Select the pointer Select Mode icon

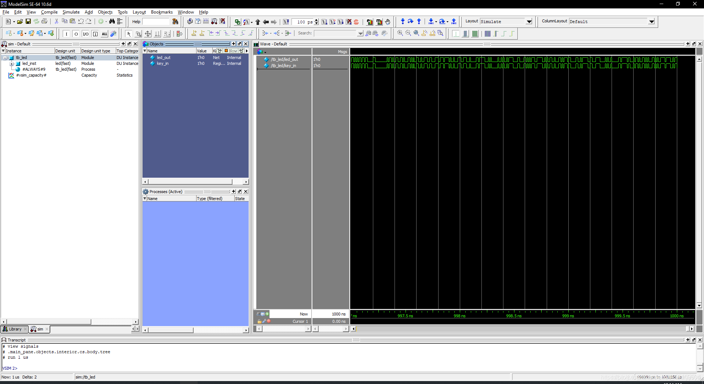[x=129, y=34]
